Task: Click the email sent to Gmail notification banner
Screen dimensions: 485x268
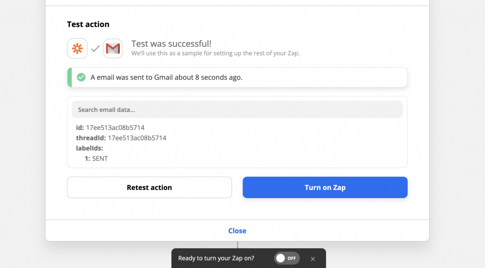Action: pyautogui.click(x=237, y=77)
